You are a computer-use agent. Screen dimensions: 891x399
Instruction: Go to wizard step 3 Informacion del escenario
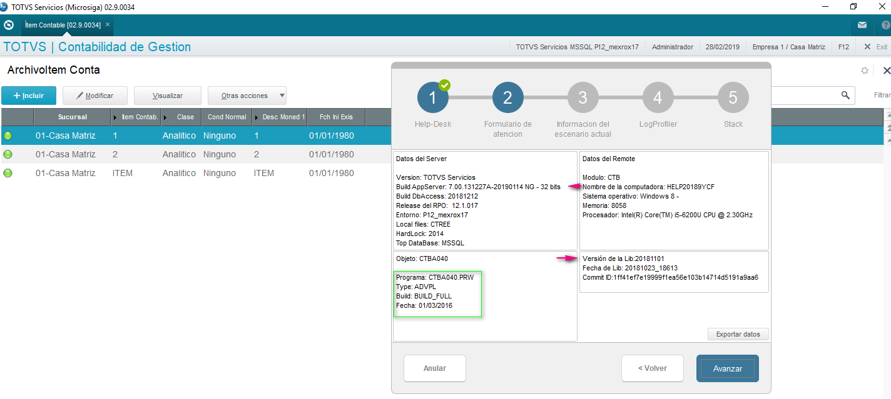[583, 97]
